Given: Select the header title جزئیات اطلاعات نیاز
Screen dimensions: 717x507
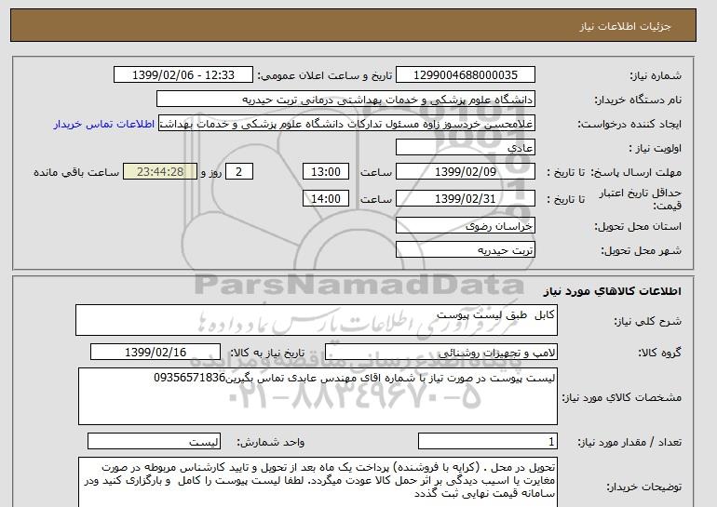Looking at the screenshot, I should 625,26.
